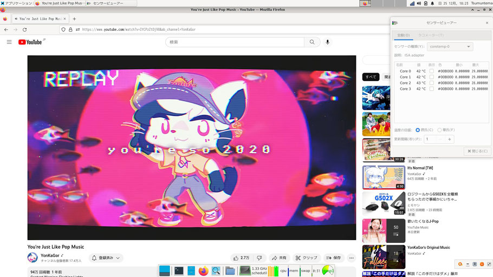The width and height of the screenshot is (493, 277).
Task: Click the share button under the video
Action: 279,258
